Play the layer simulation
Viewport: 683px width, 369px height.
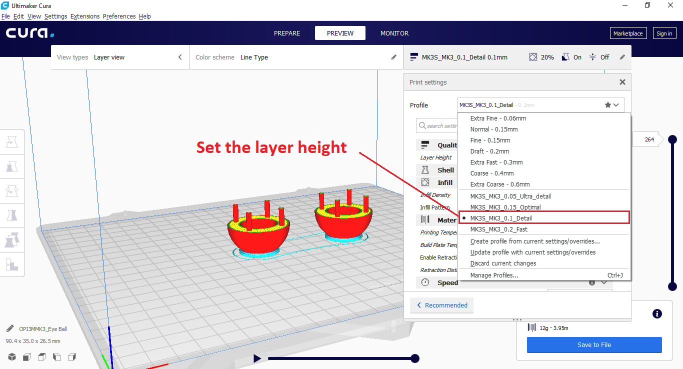257,358
